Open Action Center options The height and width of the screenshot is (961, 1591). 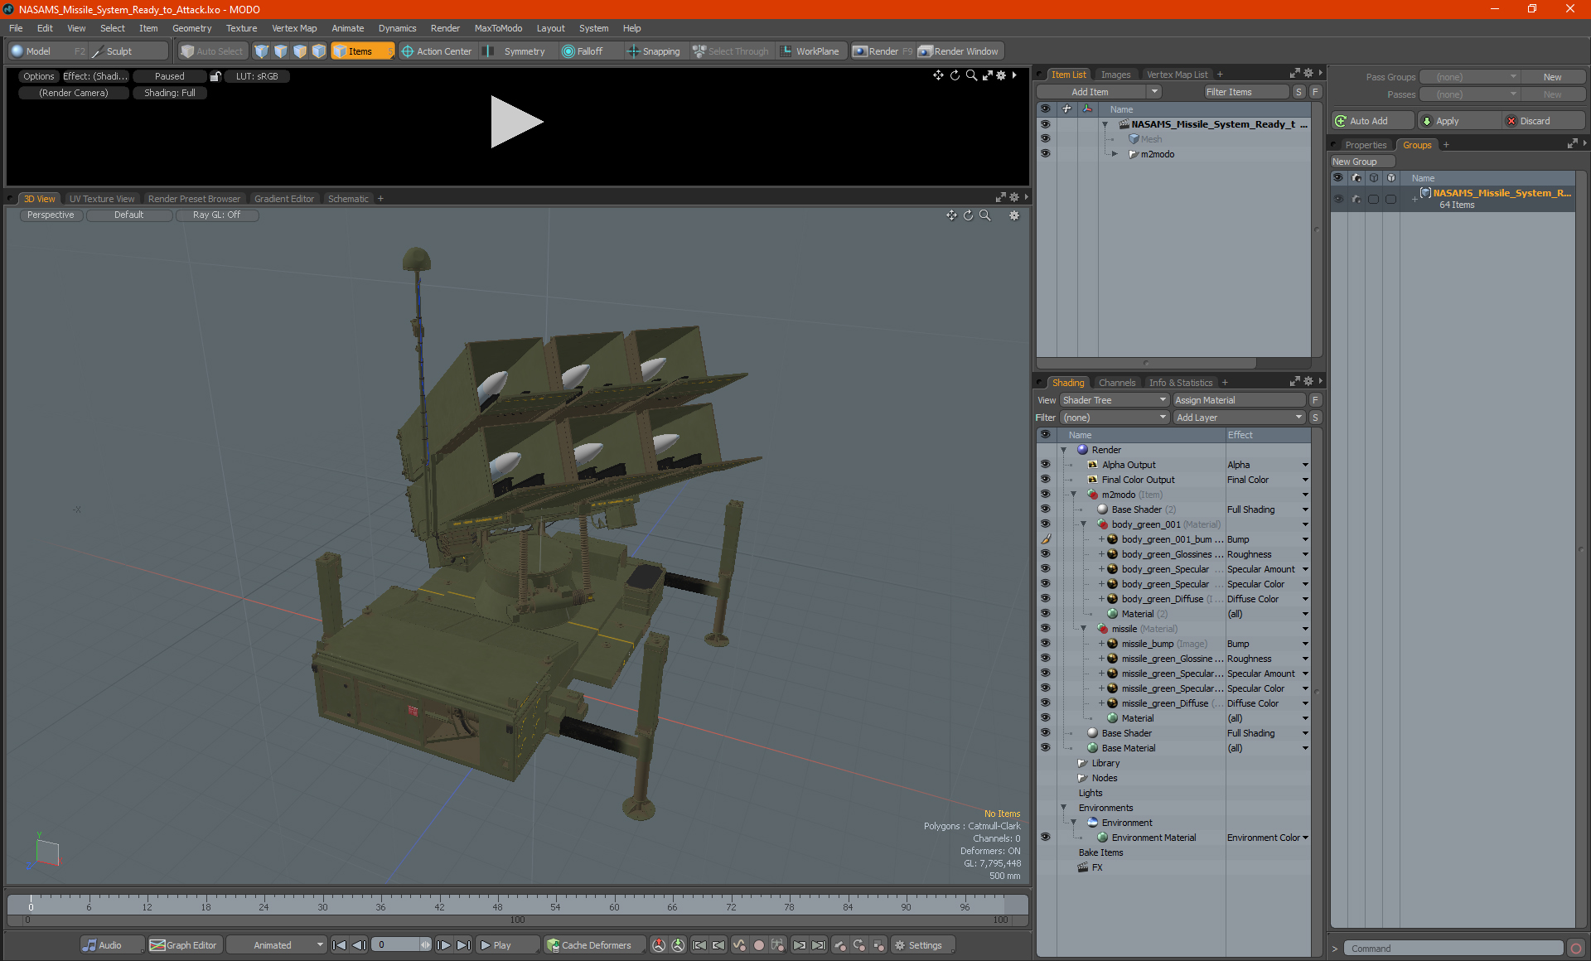point(437,51)
